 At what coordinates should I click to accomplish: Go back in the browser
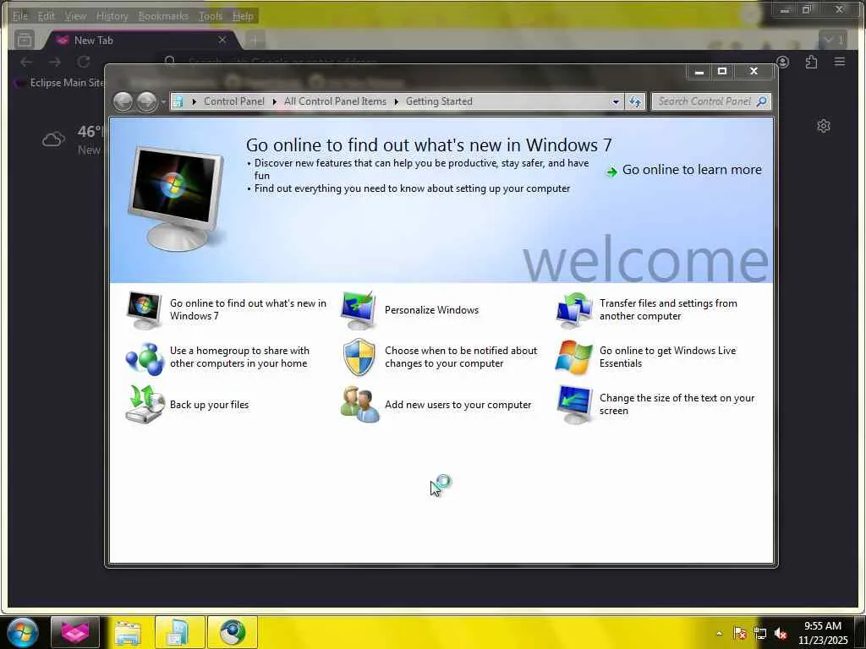pos(26,62)
